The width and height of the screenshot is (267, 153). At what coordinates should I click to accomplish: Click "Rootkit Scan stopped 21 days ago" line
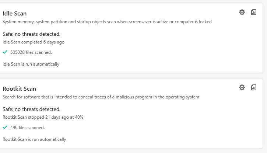tap(35, 117)
